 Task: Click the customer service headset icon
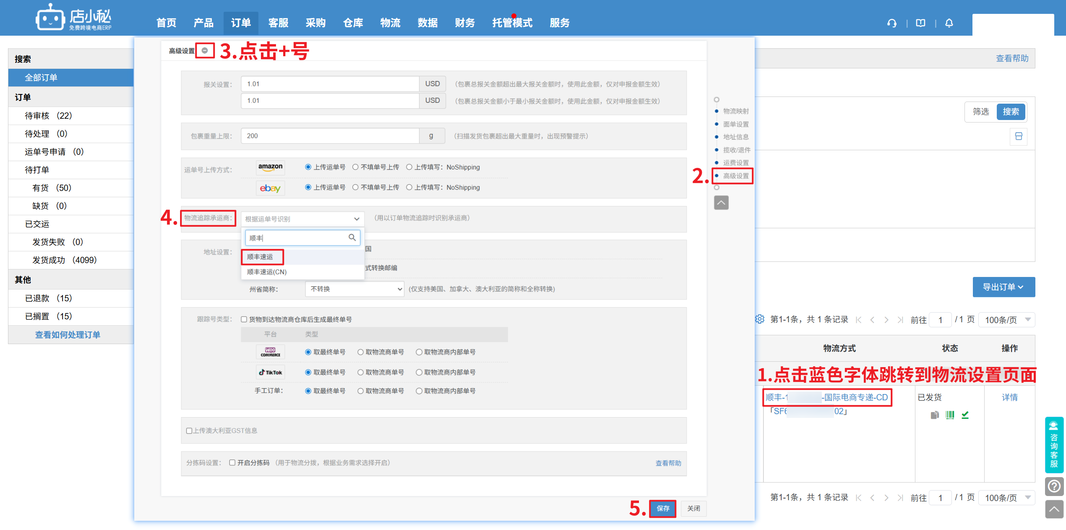coord(891,23)
